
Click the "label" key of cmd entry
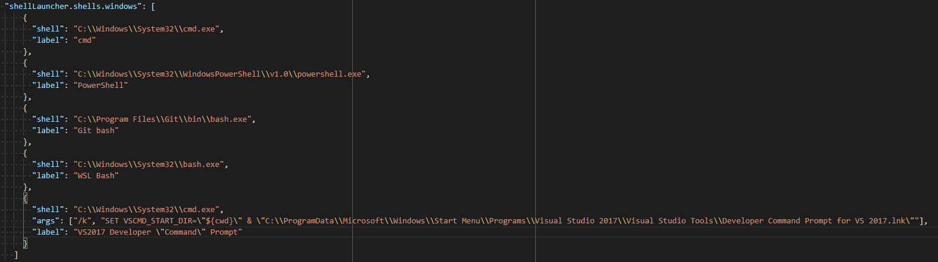point(48,40)
